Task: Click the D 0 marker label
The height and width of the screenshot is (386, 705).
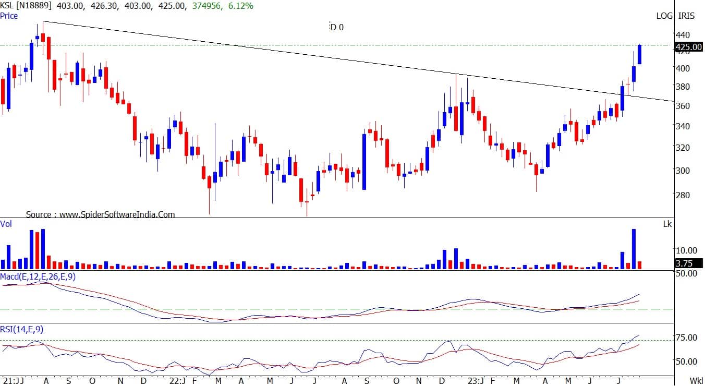Action: 337,27
